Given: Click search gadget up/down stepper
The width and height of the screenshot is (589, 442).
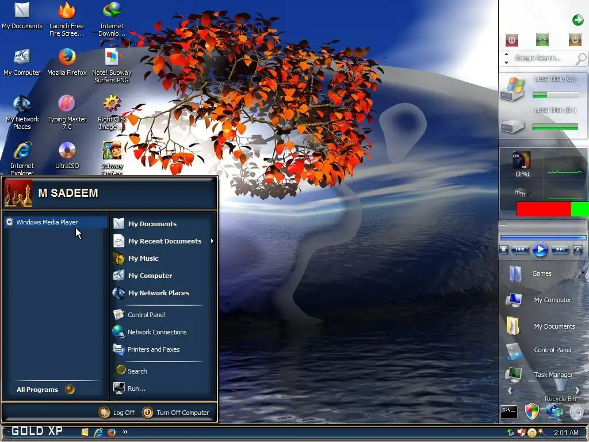Looking at the screenshot, I should (506, 58).
